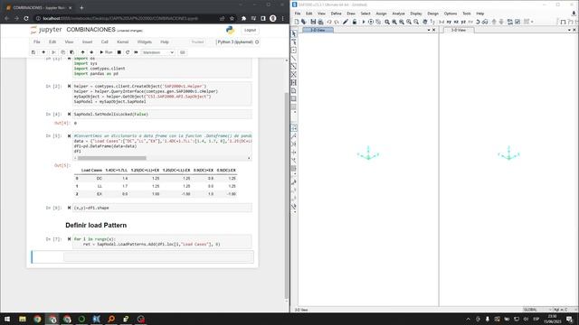Image resolution: width=579 pixels, height=325 pixels.
Task: Click the Print icon in SAP2000 toolbar
Action: (320, 22)
